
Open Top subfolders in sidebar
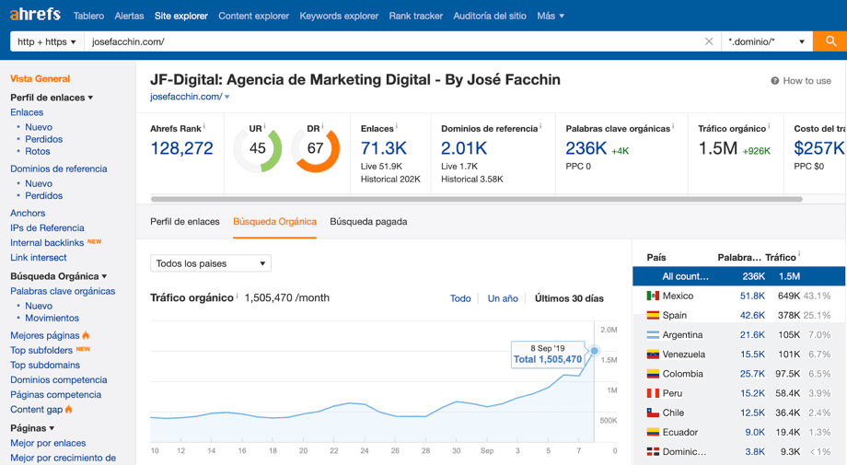(41, 351)
